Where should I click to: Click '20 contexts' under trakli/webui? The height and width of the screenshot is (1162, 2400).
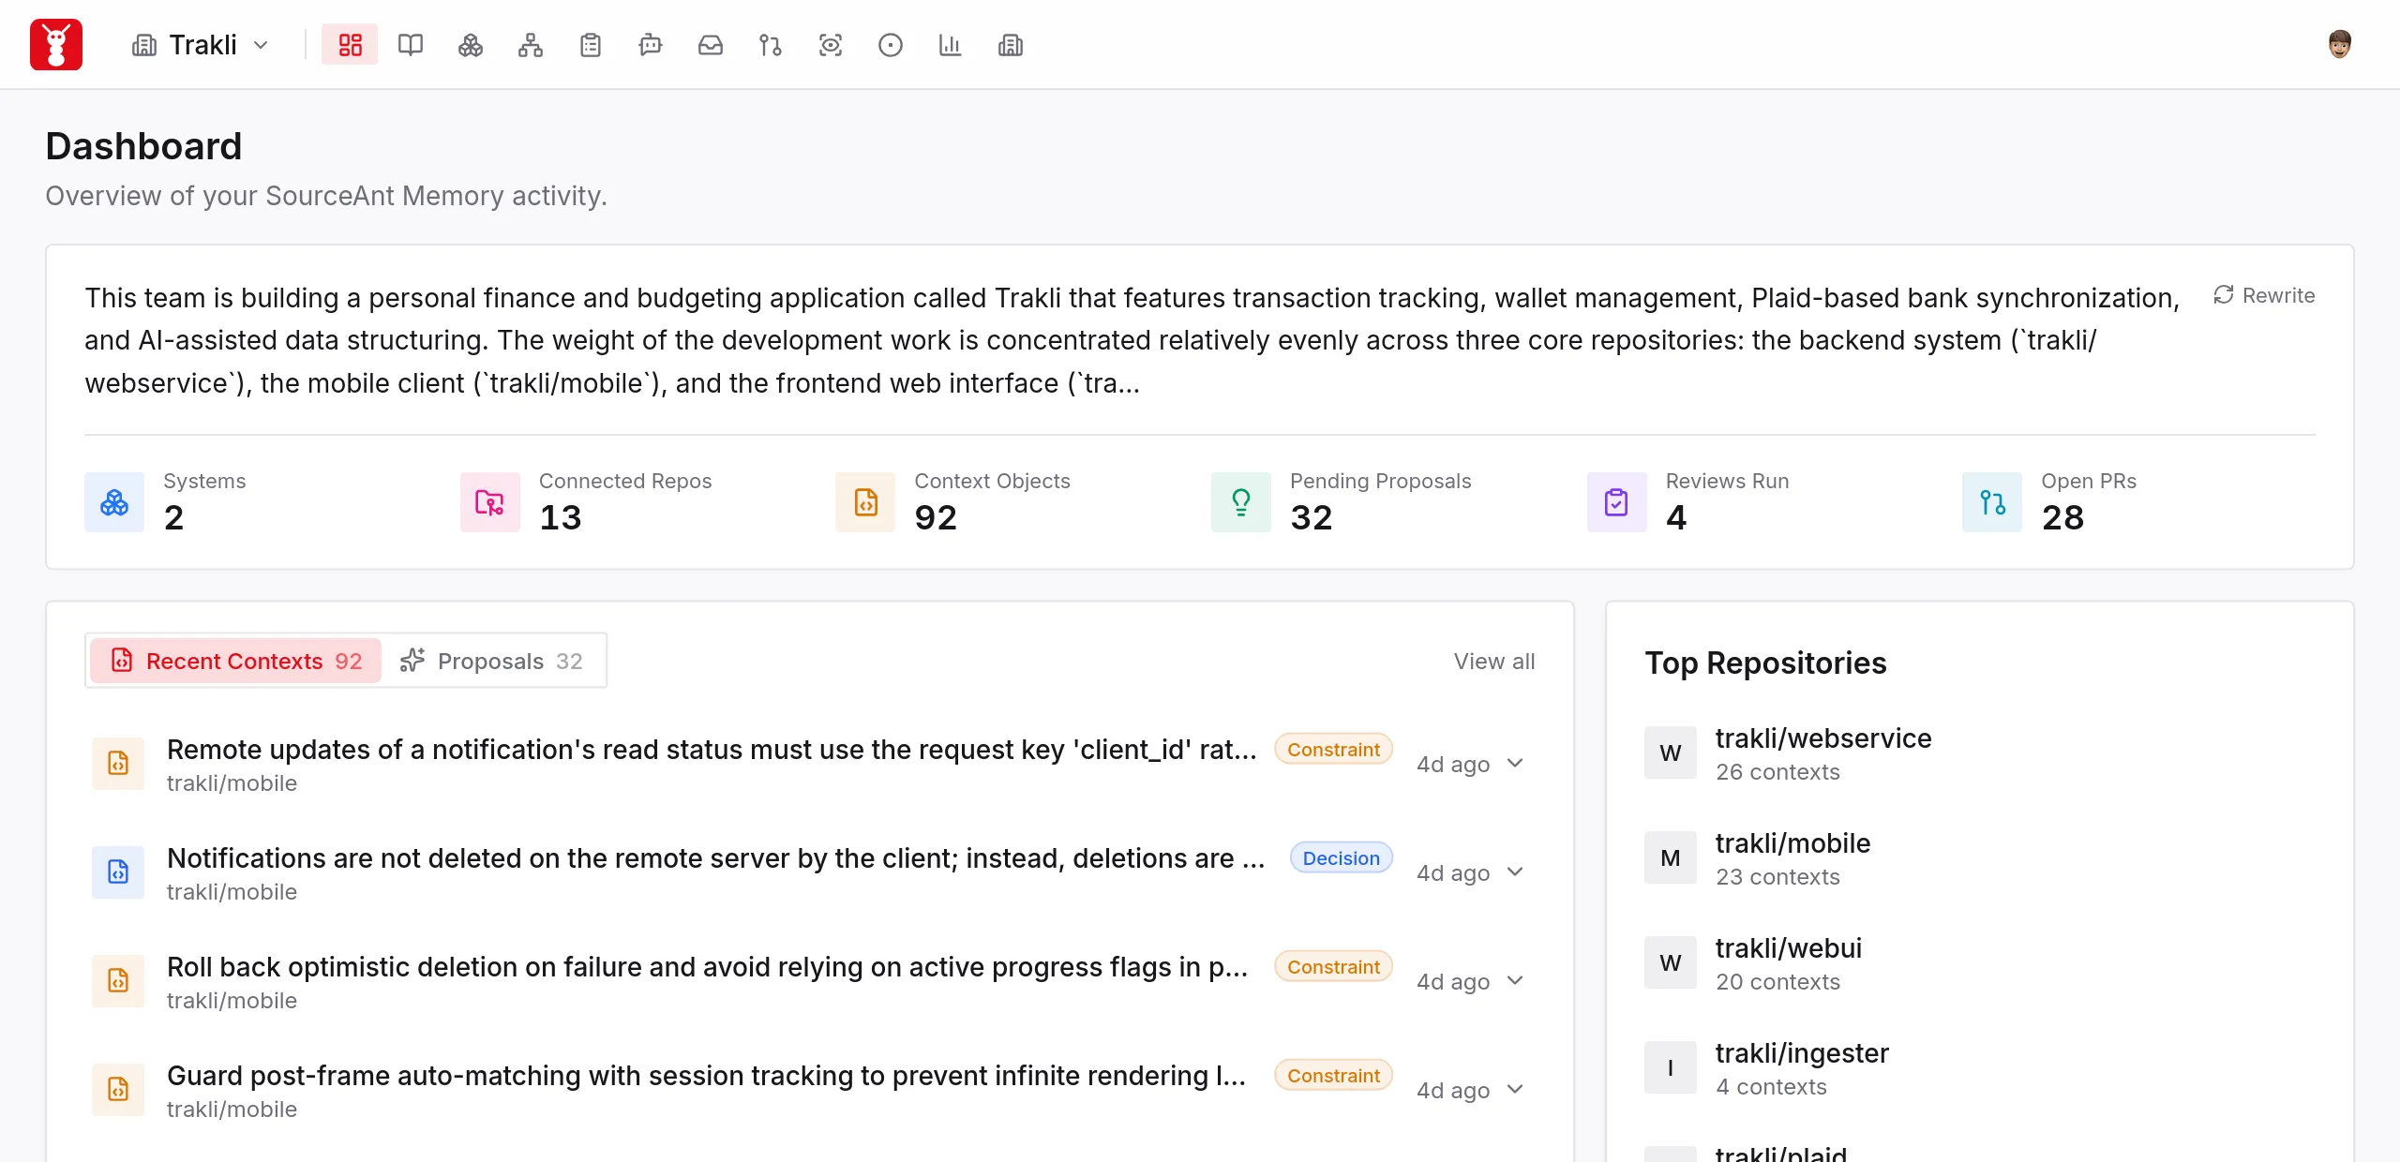[x=1777, y=982]
